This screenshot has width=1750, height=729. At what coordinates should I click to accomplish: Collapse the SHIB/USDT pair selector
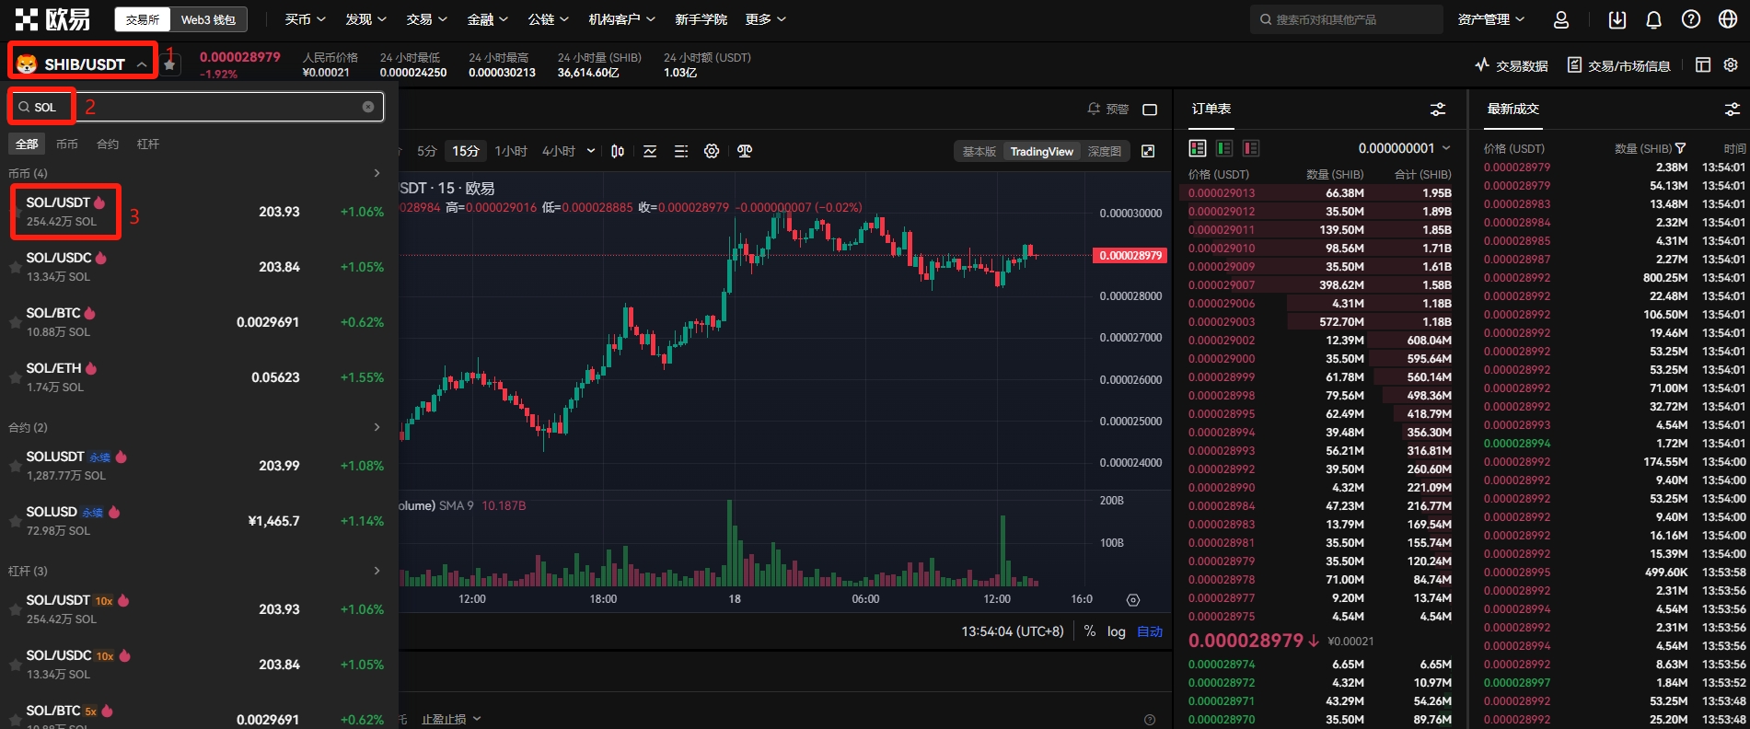(x=142, y=64)
